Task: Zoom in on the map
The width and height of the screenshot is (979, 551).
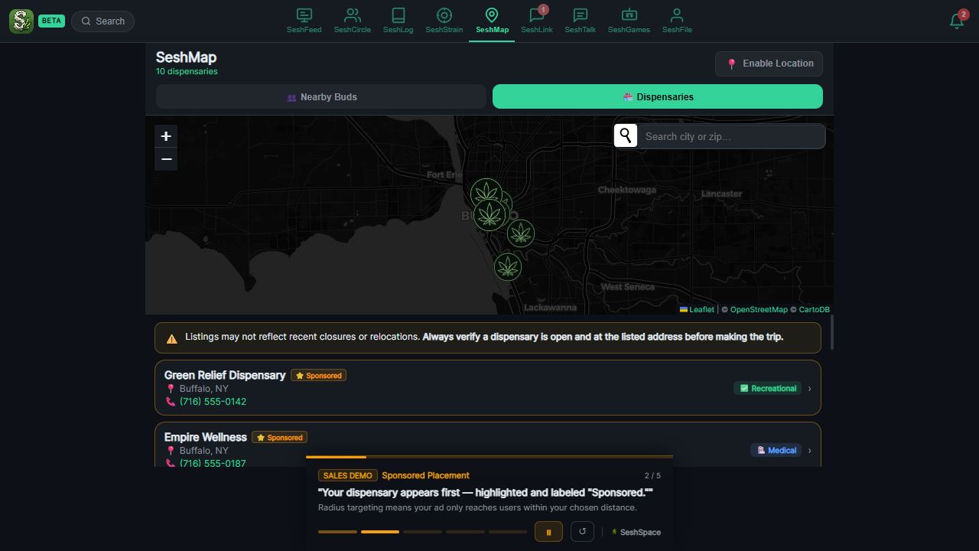Action: pyautogui.click(x=166, y=136)
